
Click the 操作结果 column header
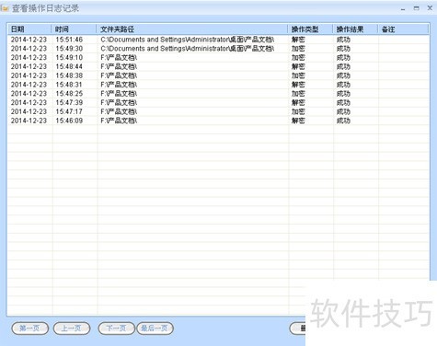click(355, 29)
